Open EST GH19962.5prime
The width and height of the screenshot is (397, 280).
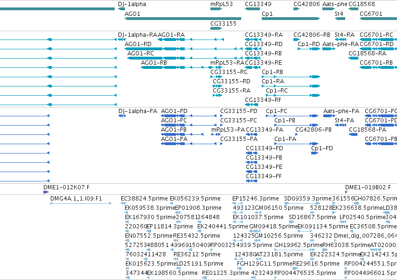click(295, 250)
